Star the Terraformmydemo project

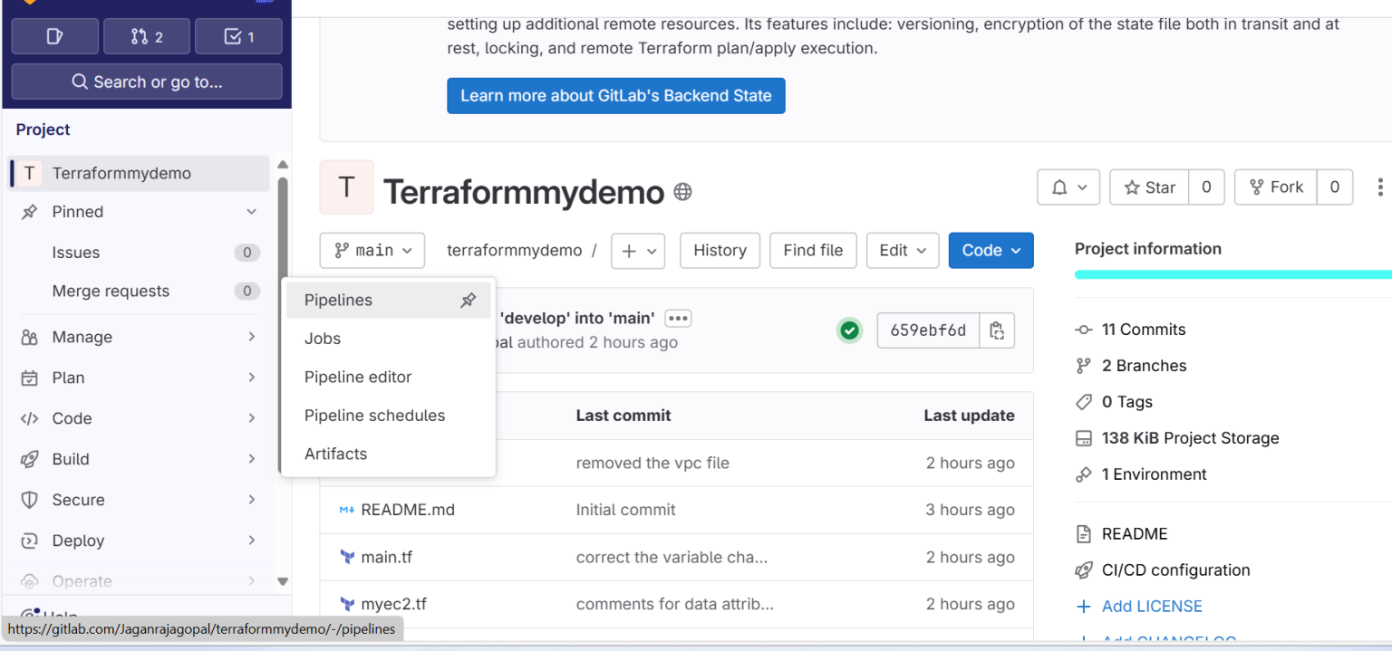tap(1149, 187)
